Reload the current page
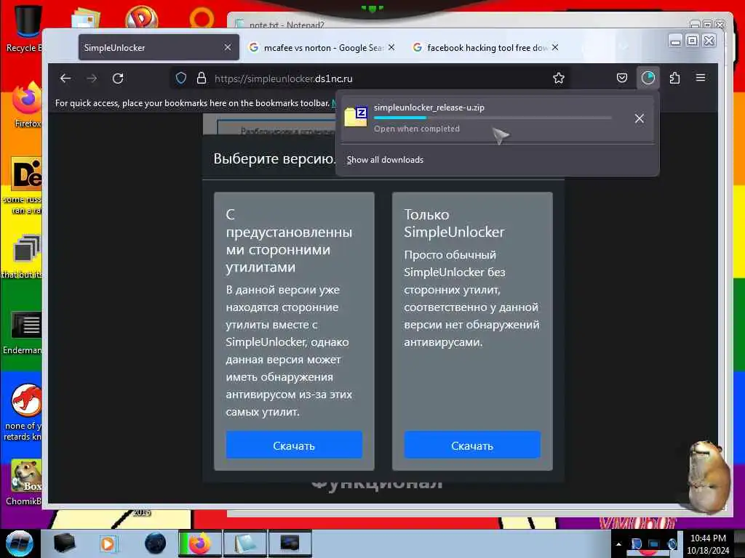745x558 pixels. (118, 78)
